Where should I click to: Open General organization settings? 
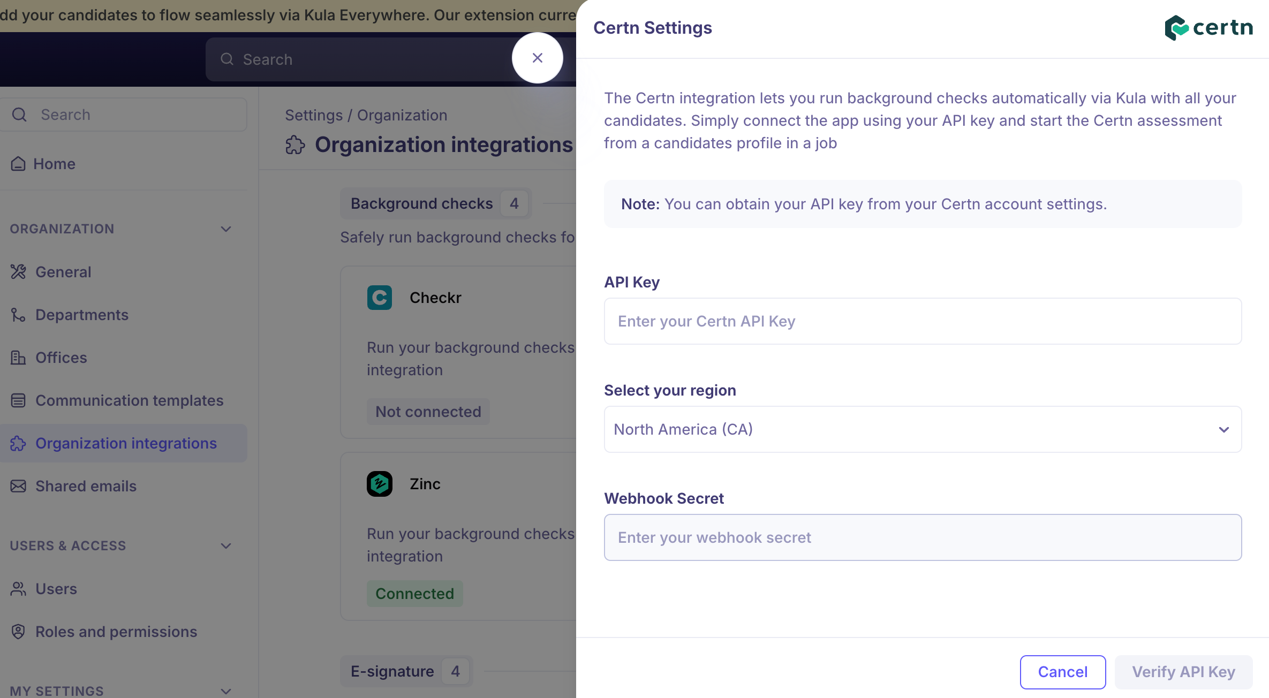[x=124, y=272]
